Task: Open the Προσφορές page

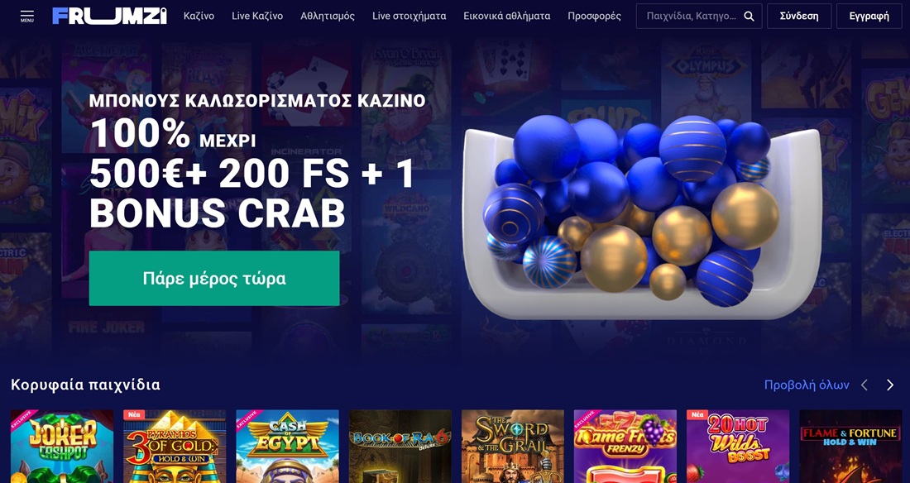Action: click(594, 17)
